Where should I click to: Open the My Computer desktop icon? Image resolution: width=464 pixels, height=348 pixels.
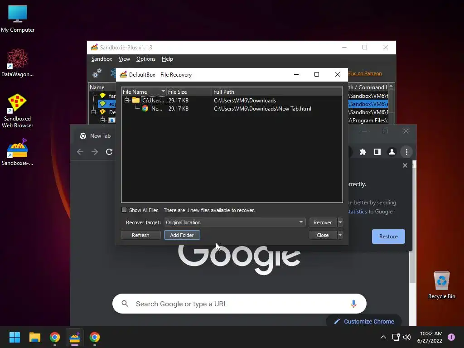18,19
